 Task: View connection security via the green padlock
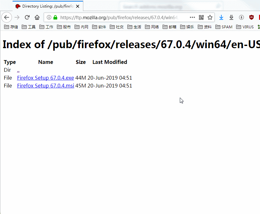[x=55, y=17]
